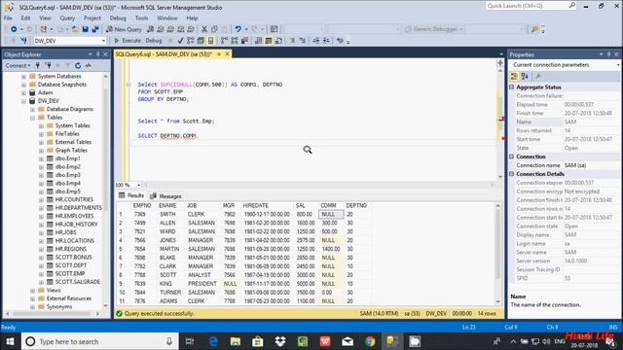The height and width of the screenshot is (350, 623).
Task: Click Object Explorer Refresh icon
Action: 78,65
